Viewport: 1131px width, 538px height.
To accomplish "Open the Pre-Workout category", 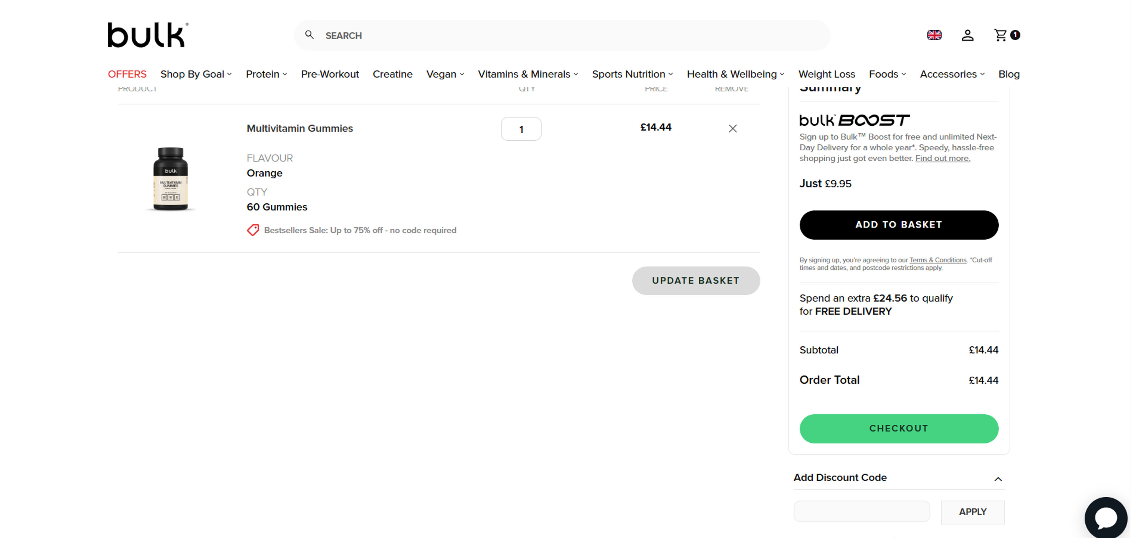I will [x=330, y=74].
